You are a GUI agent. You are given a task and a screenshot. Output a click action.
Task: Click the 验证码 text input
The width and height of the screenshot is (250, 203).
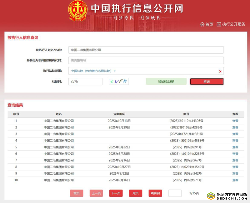click(85, 81)
